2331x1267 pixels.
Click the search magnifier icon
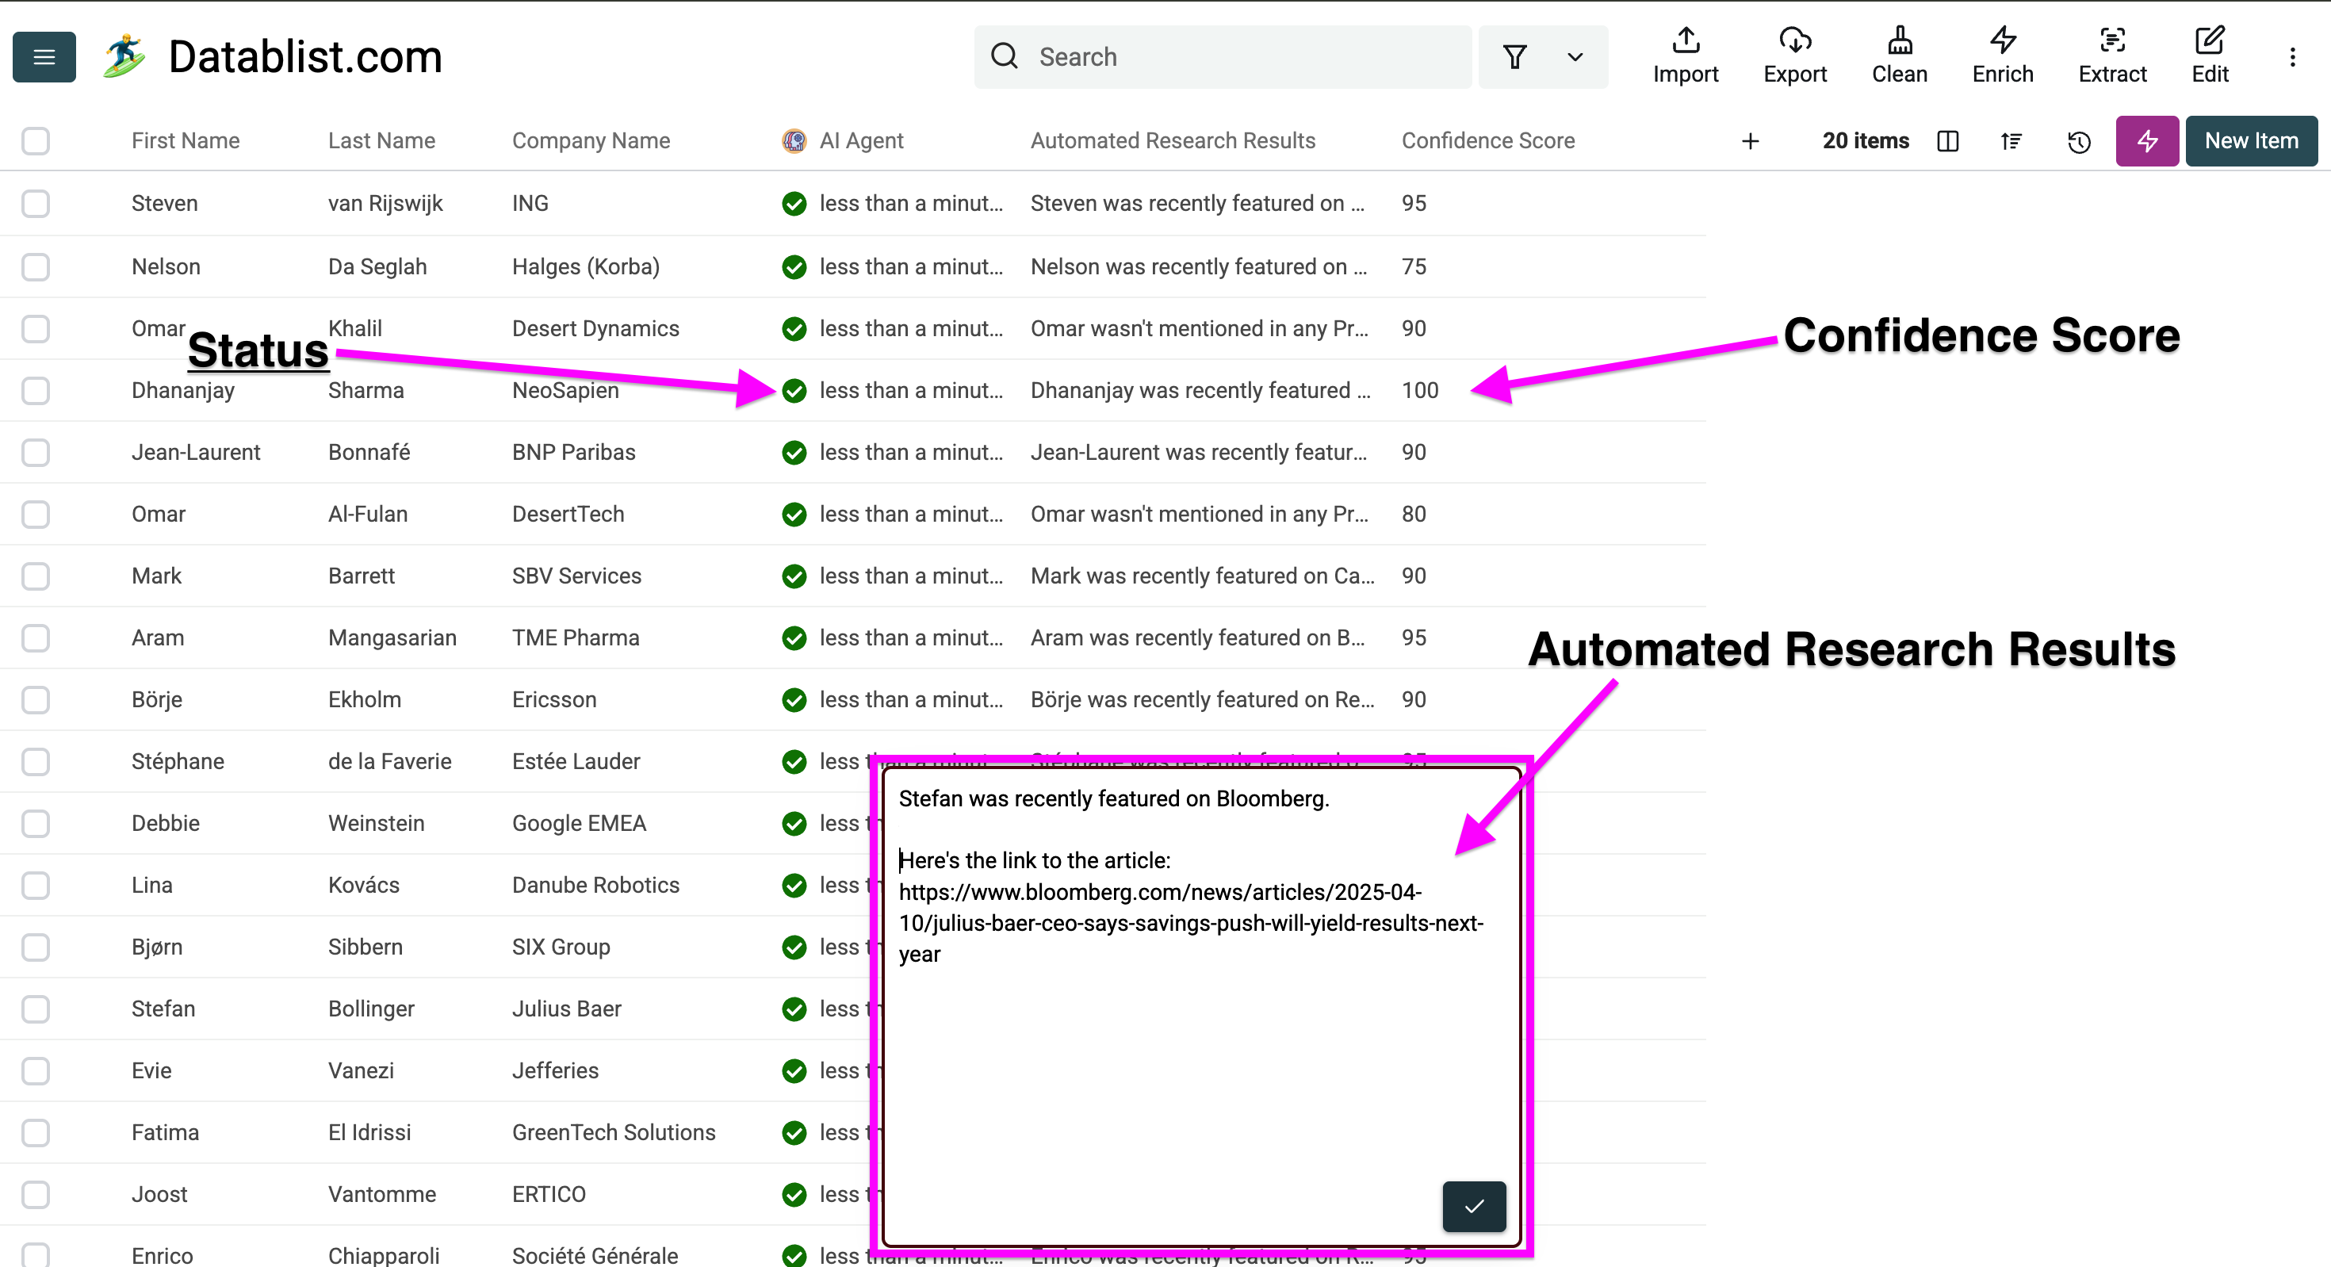click(x=1005, y=56)
